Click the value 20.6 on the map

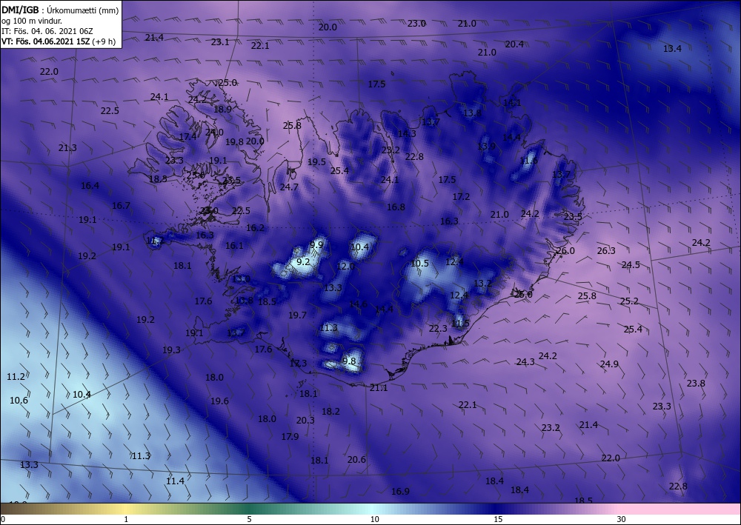pyautogui.click(x=356, y=459)
